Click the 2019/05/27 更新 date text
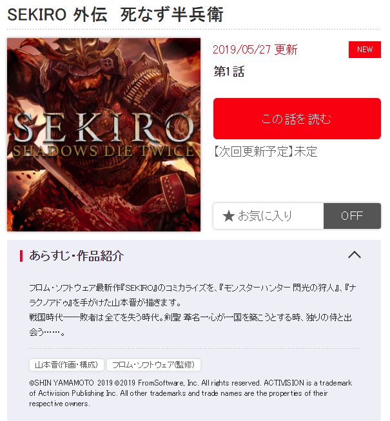Viewport: 390px width, 421px height. [x=255, y=50]
